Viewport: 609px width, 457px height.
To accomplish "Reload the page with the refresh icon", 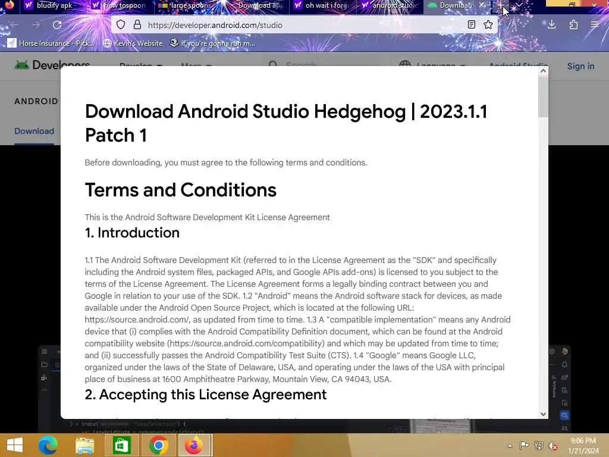I will click(57, 25).
